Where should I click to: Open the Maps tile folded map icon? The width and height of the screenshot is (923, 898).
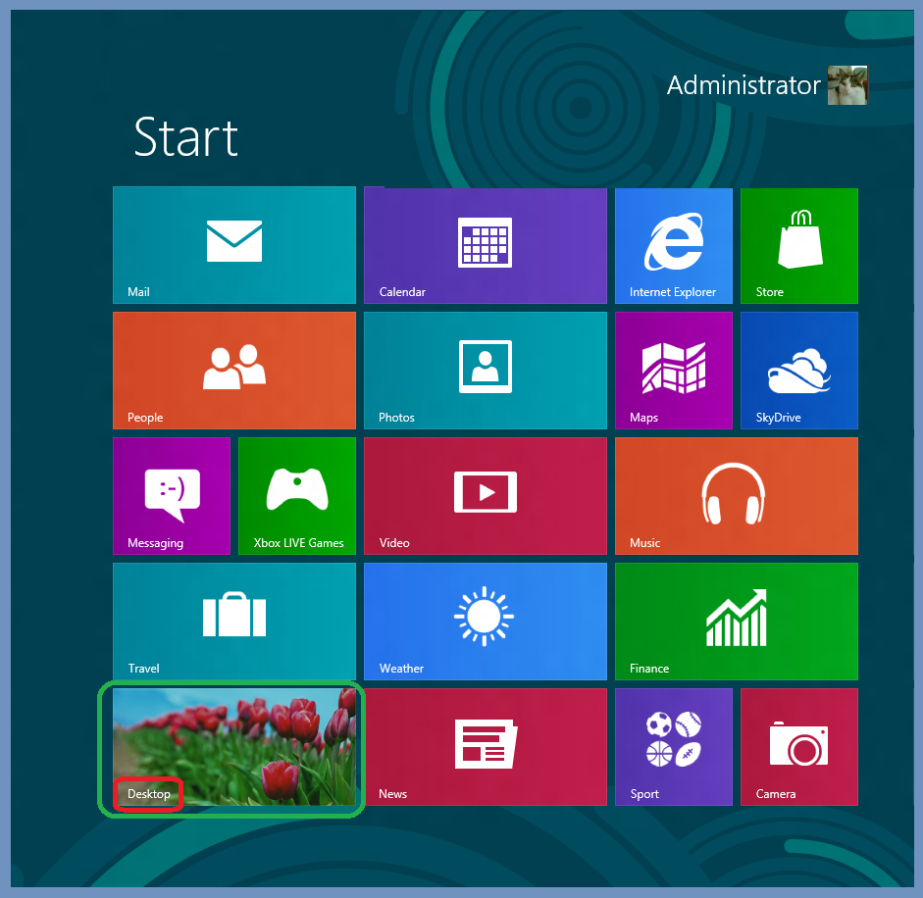click(x=674, y=368)
